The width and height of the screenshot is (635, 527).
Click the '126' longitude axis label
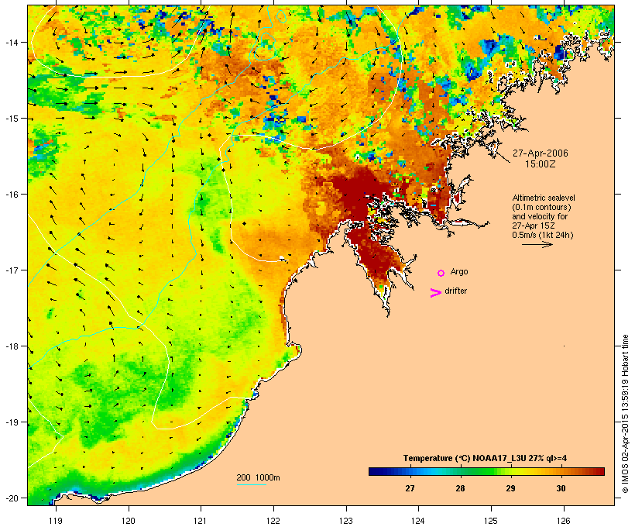564,520
